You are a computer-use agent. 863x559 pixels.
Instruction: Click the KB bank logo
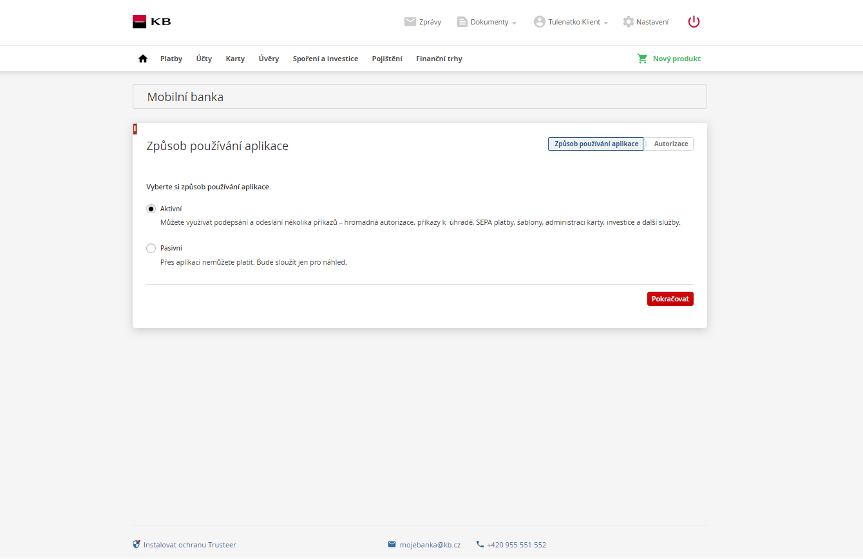(x=152, y=22)
